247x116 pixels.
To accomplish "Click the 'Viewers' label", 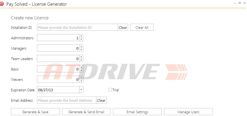I will click(17, 79).
